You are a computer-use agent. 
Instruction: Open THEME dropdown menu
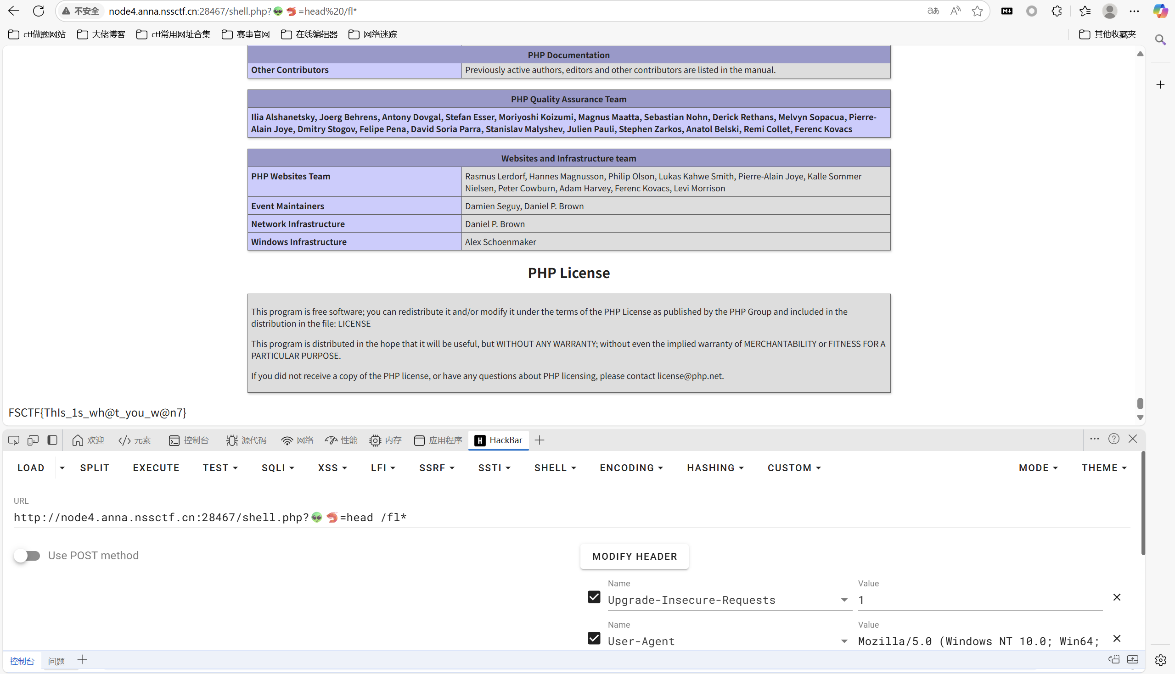pos(1104,468)
